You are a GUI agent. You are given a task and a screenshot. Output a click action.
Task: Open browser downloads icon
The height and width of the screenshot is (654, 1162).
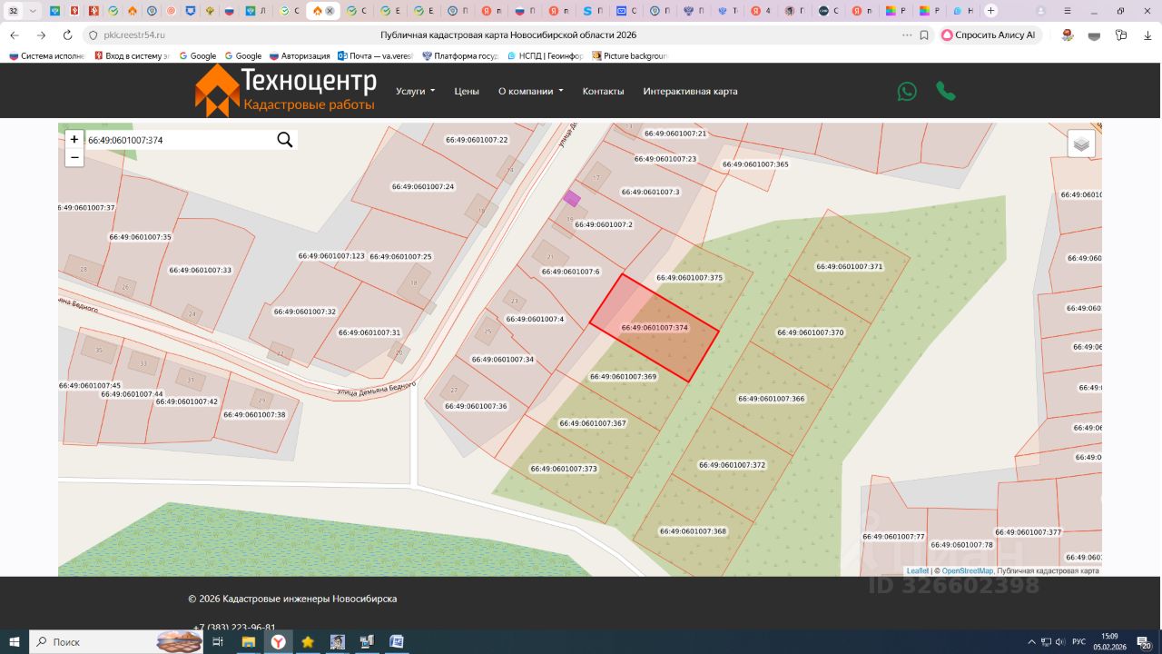tap(1147, 35)
